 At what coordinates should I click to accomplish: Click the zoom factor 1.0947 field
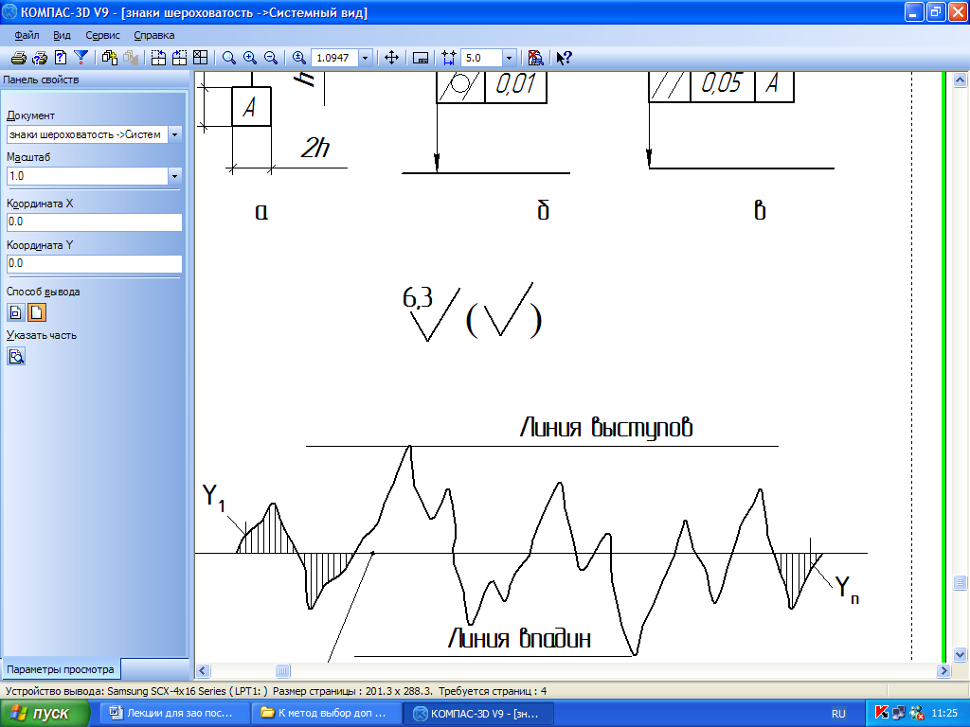click(x=334, y=58)
